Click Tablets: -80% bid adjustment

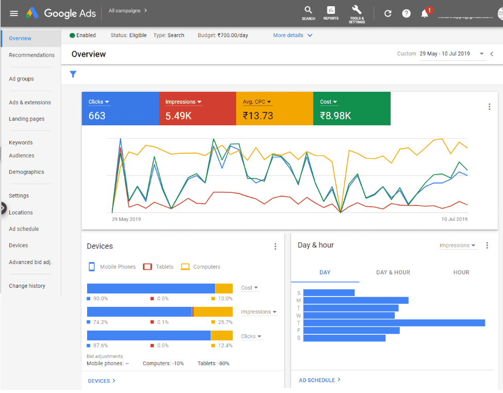213,364
